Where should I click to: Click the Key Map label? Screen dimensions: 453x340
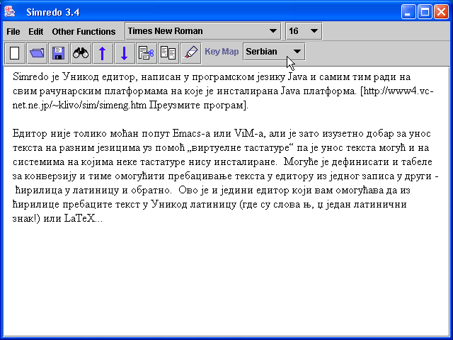click(x=222, y=52)
